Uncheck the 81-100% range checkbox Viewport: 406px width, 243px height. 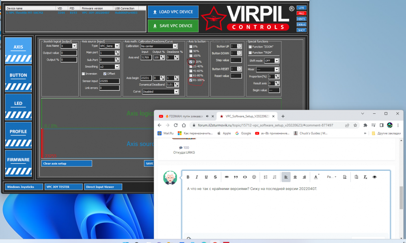click(191, 80)
